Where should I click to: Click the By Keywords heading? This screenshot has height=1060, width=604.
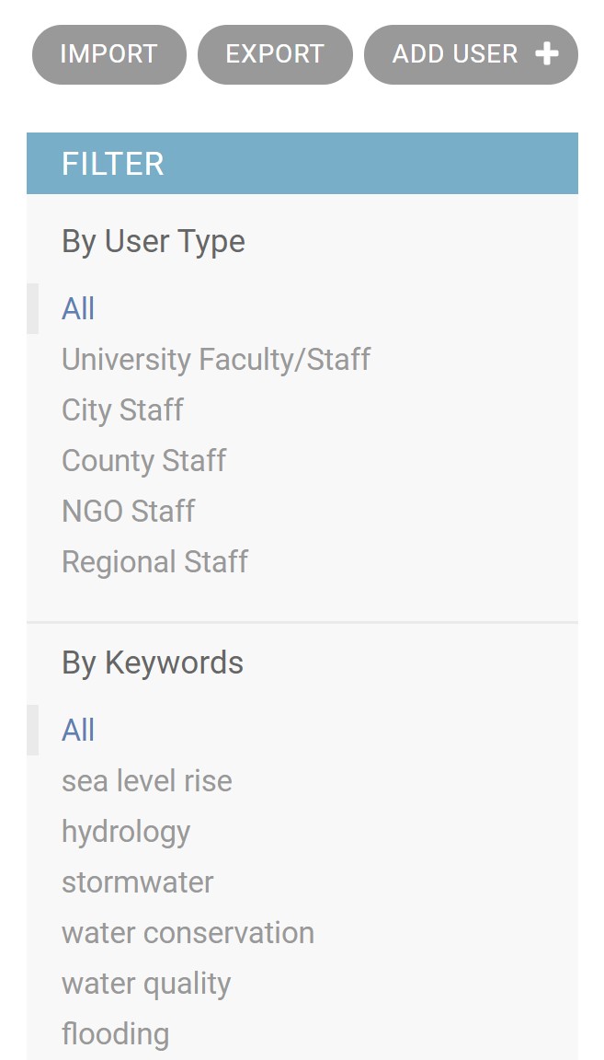click(x=153, y=662)
